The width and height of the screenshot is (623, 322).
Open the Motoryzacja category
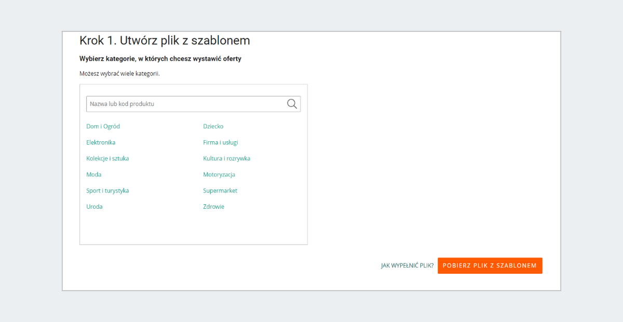tap(219, 175)
